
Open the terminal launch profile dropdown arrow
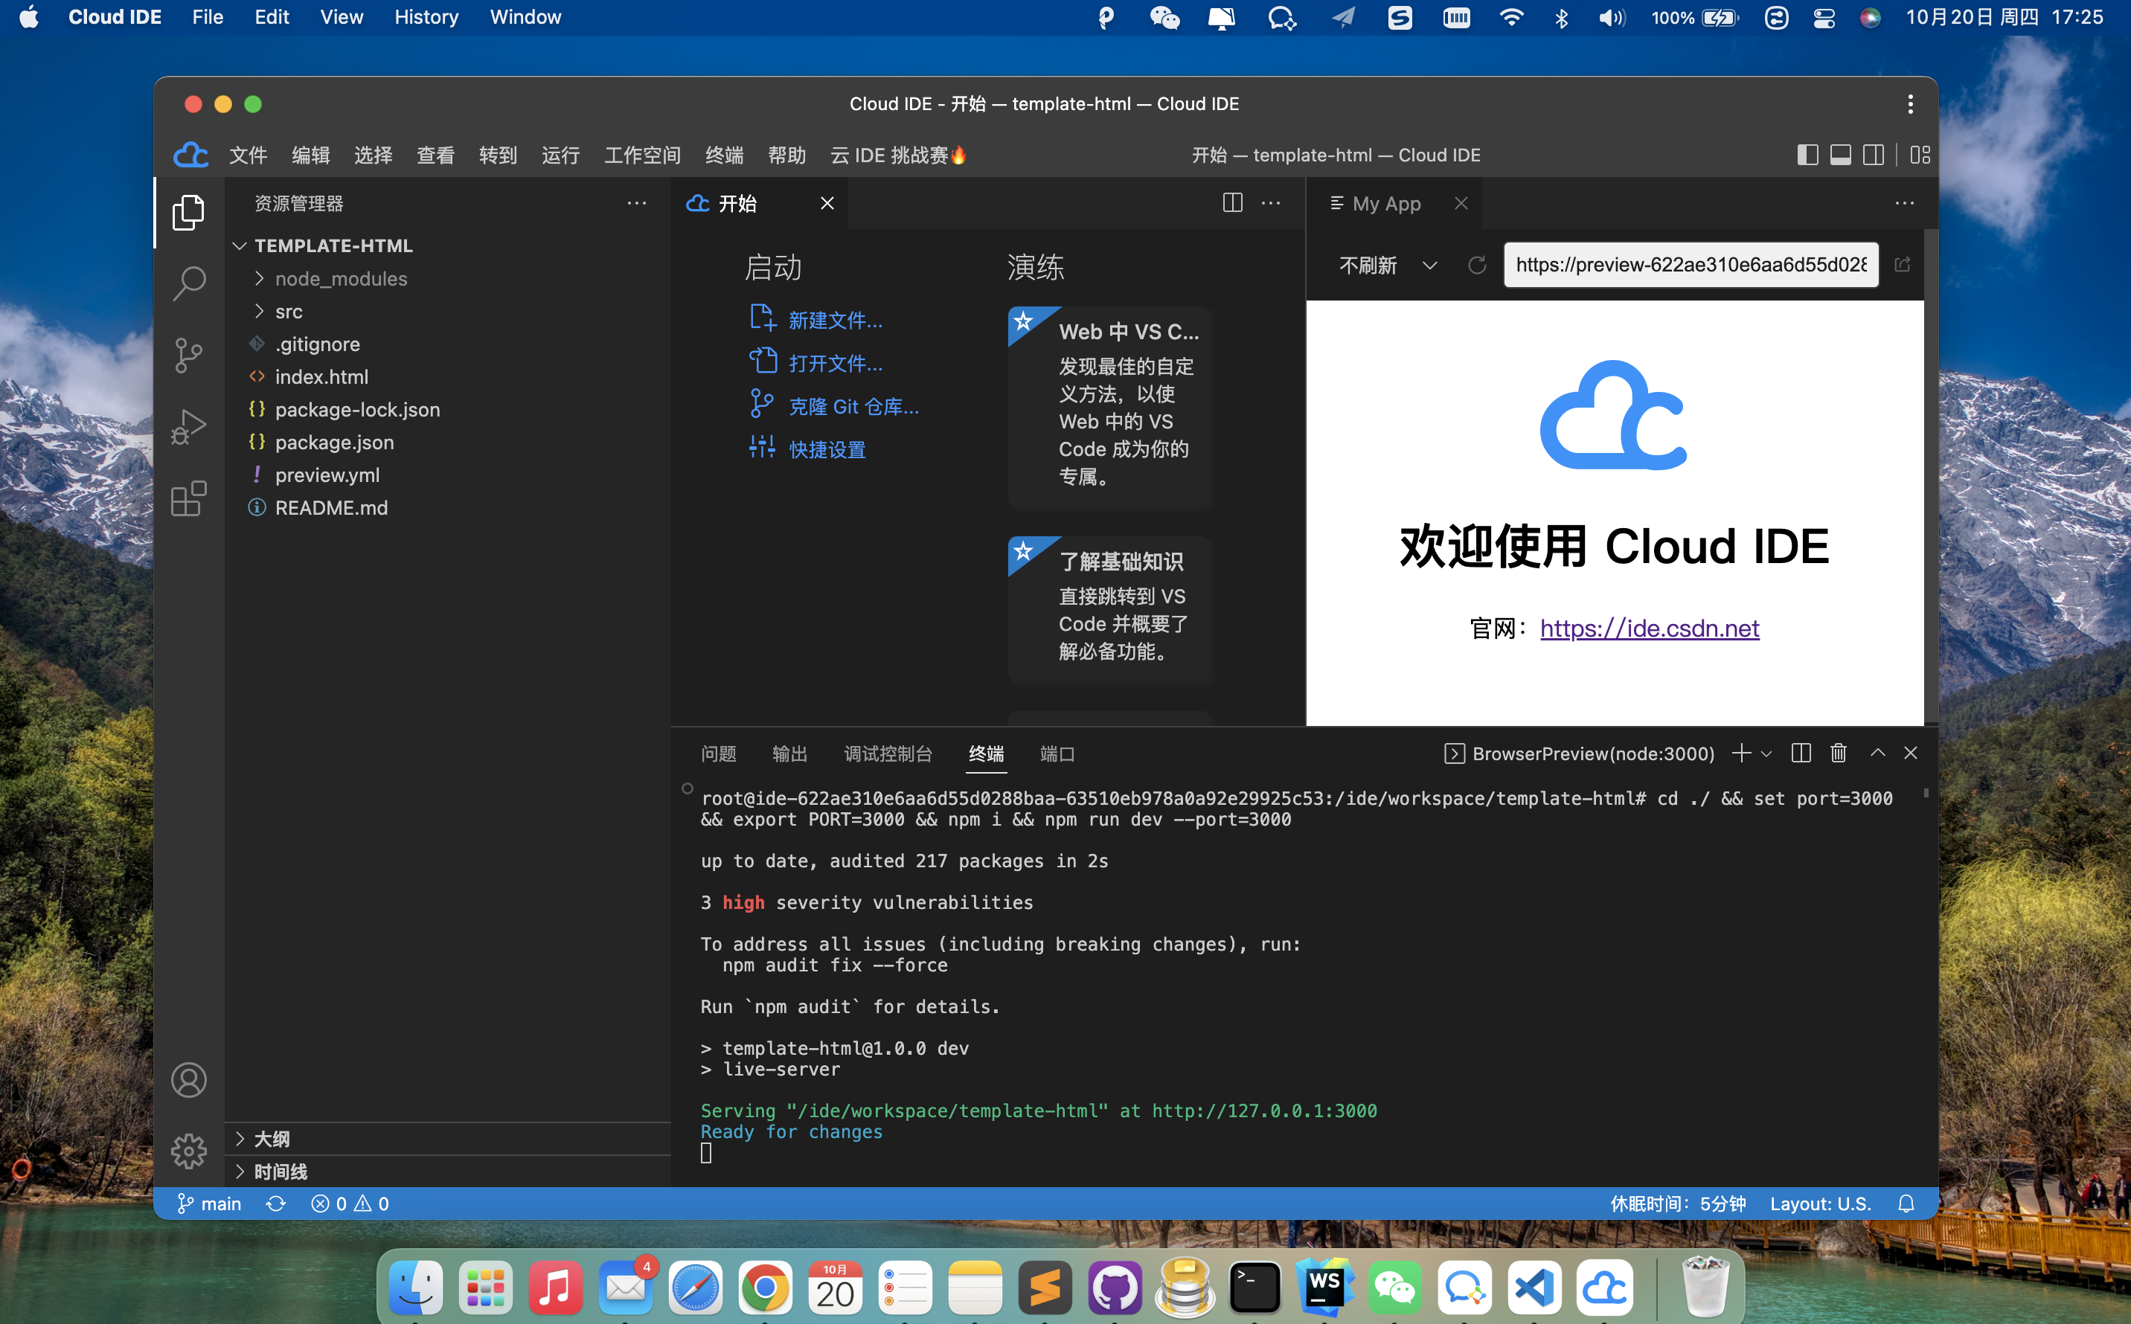(1766, 754)
